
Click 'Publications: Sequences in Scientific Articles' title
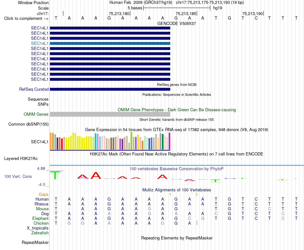point(177,95)
